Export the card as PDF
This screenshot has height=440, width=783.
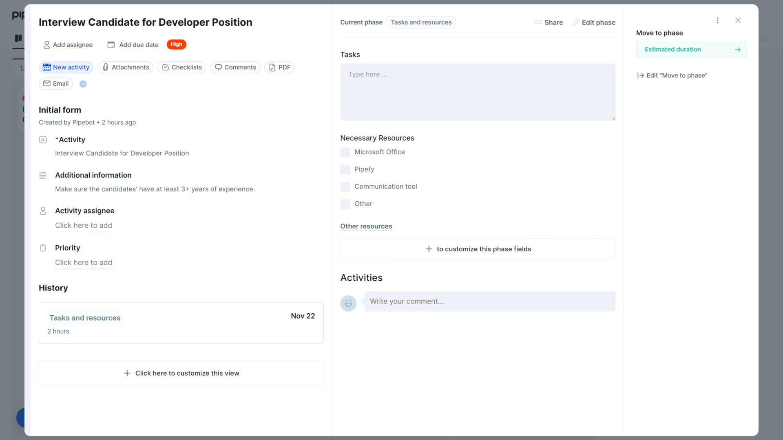(279, 67)
